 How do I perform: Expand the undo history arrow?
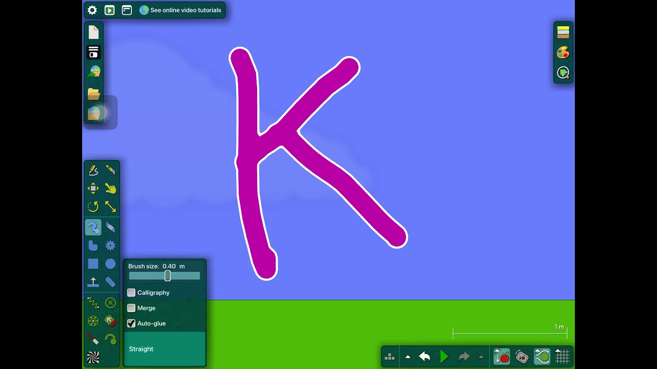[408, 357]
